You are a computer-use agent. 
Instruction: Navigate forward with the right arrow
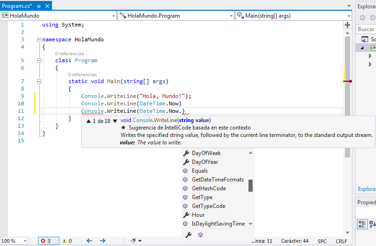pyautogui.click(x=102, y=241)
